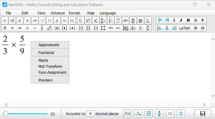Viewport: 215px width, 119px height.
Task: Toggle bold text formatting
Action: 188,20
